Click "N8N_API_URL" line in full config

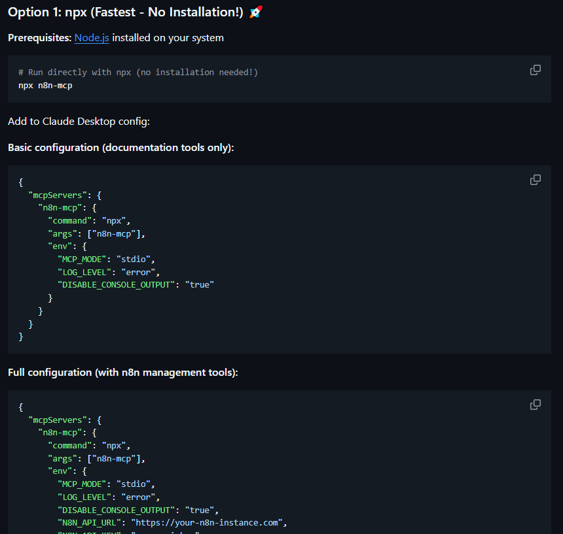click(x=172, y=523)
